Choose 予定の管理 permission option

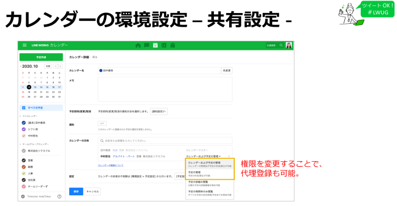coord(210,174)
